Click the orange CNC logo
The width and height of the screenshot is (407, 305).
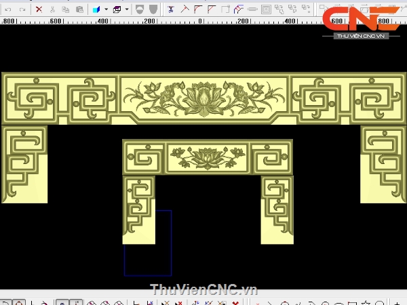tap(360, 19)
